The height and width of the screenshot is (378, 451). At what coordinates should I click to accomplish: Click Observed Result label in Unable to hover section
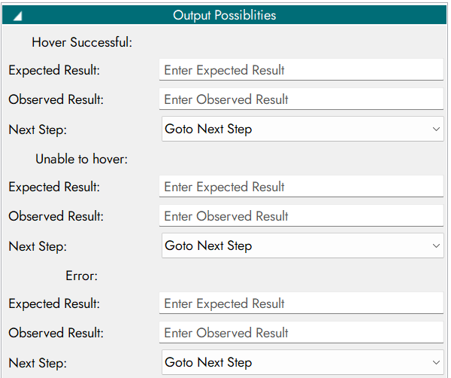pyautogui.click(x=56, y=216)
